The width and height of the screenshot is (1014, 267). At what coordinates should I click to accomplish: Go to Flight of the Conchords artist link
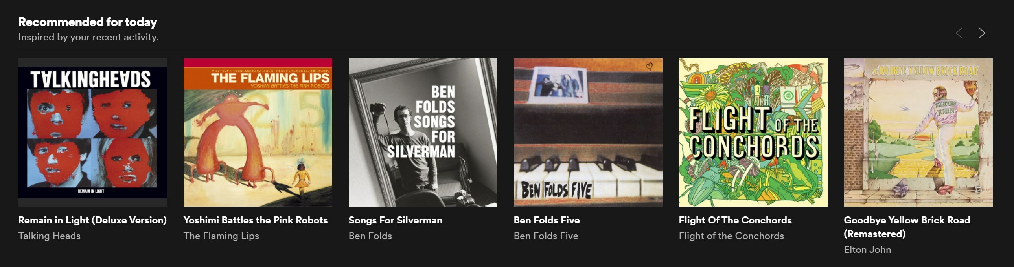[731, 236]
